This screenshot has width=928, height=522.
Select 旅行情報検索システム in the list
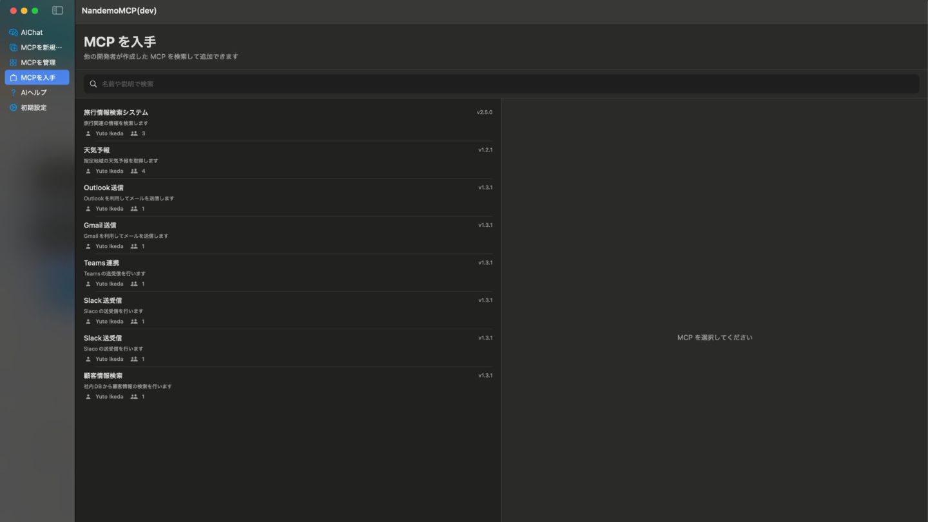(x=288, y=122)
